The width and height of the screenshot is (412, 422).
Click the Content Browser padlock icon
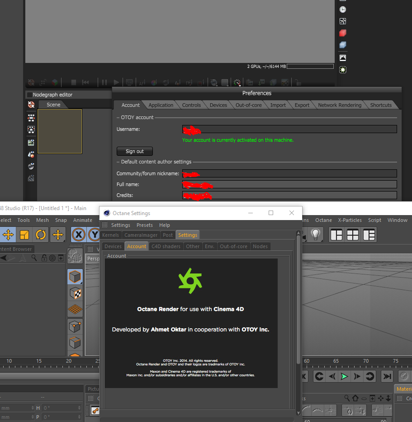click(x=44, y=258)
